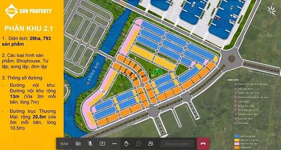Viewport: 281px width, 150px height.
Task: Show the participants panel
Action: (151, 143)
